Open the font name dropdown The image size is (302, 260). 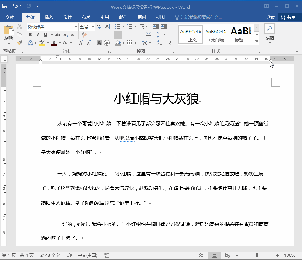tap(76, 27)
